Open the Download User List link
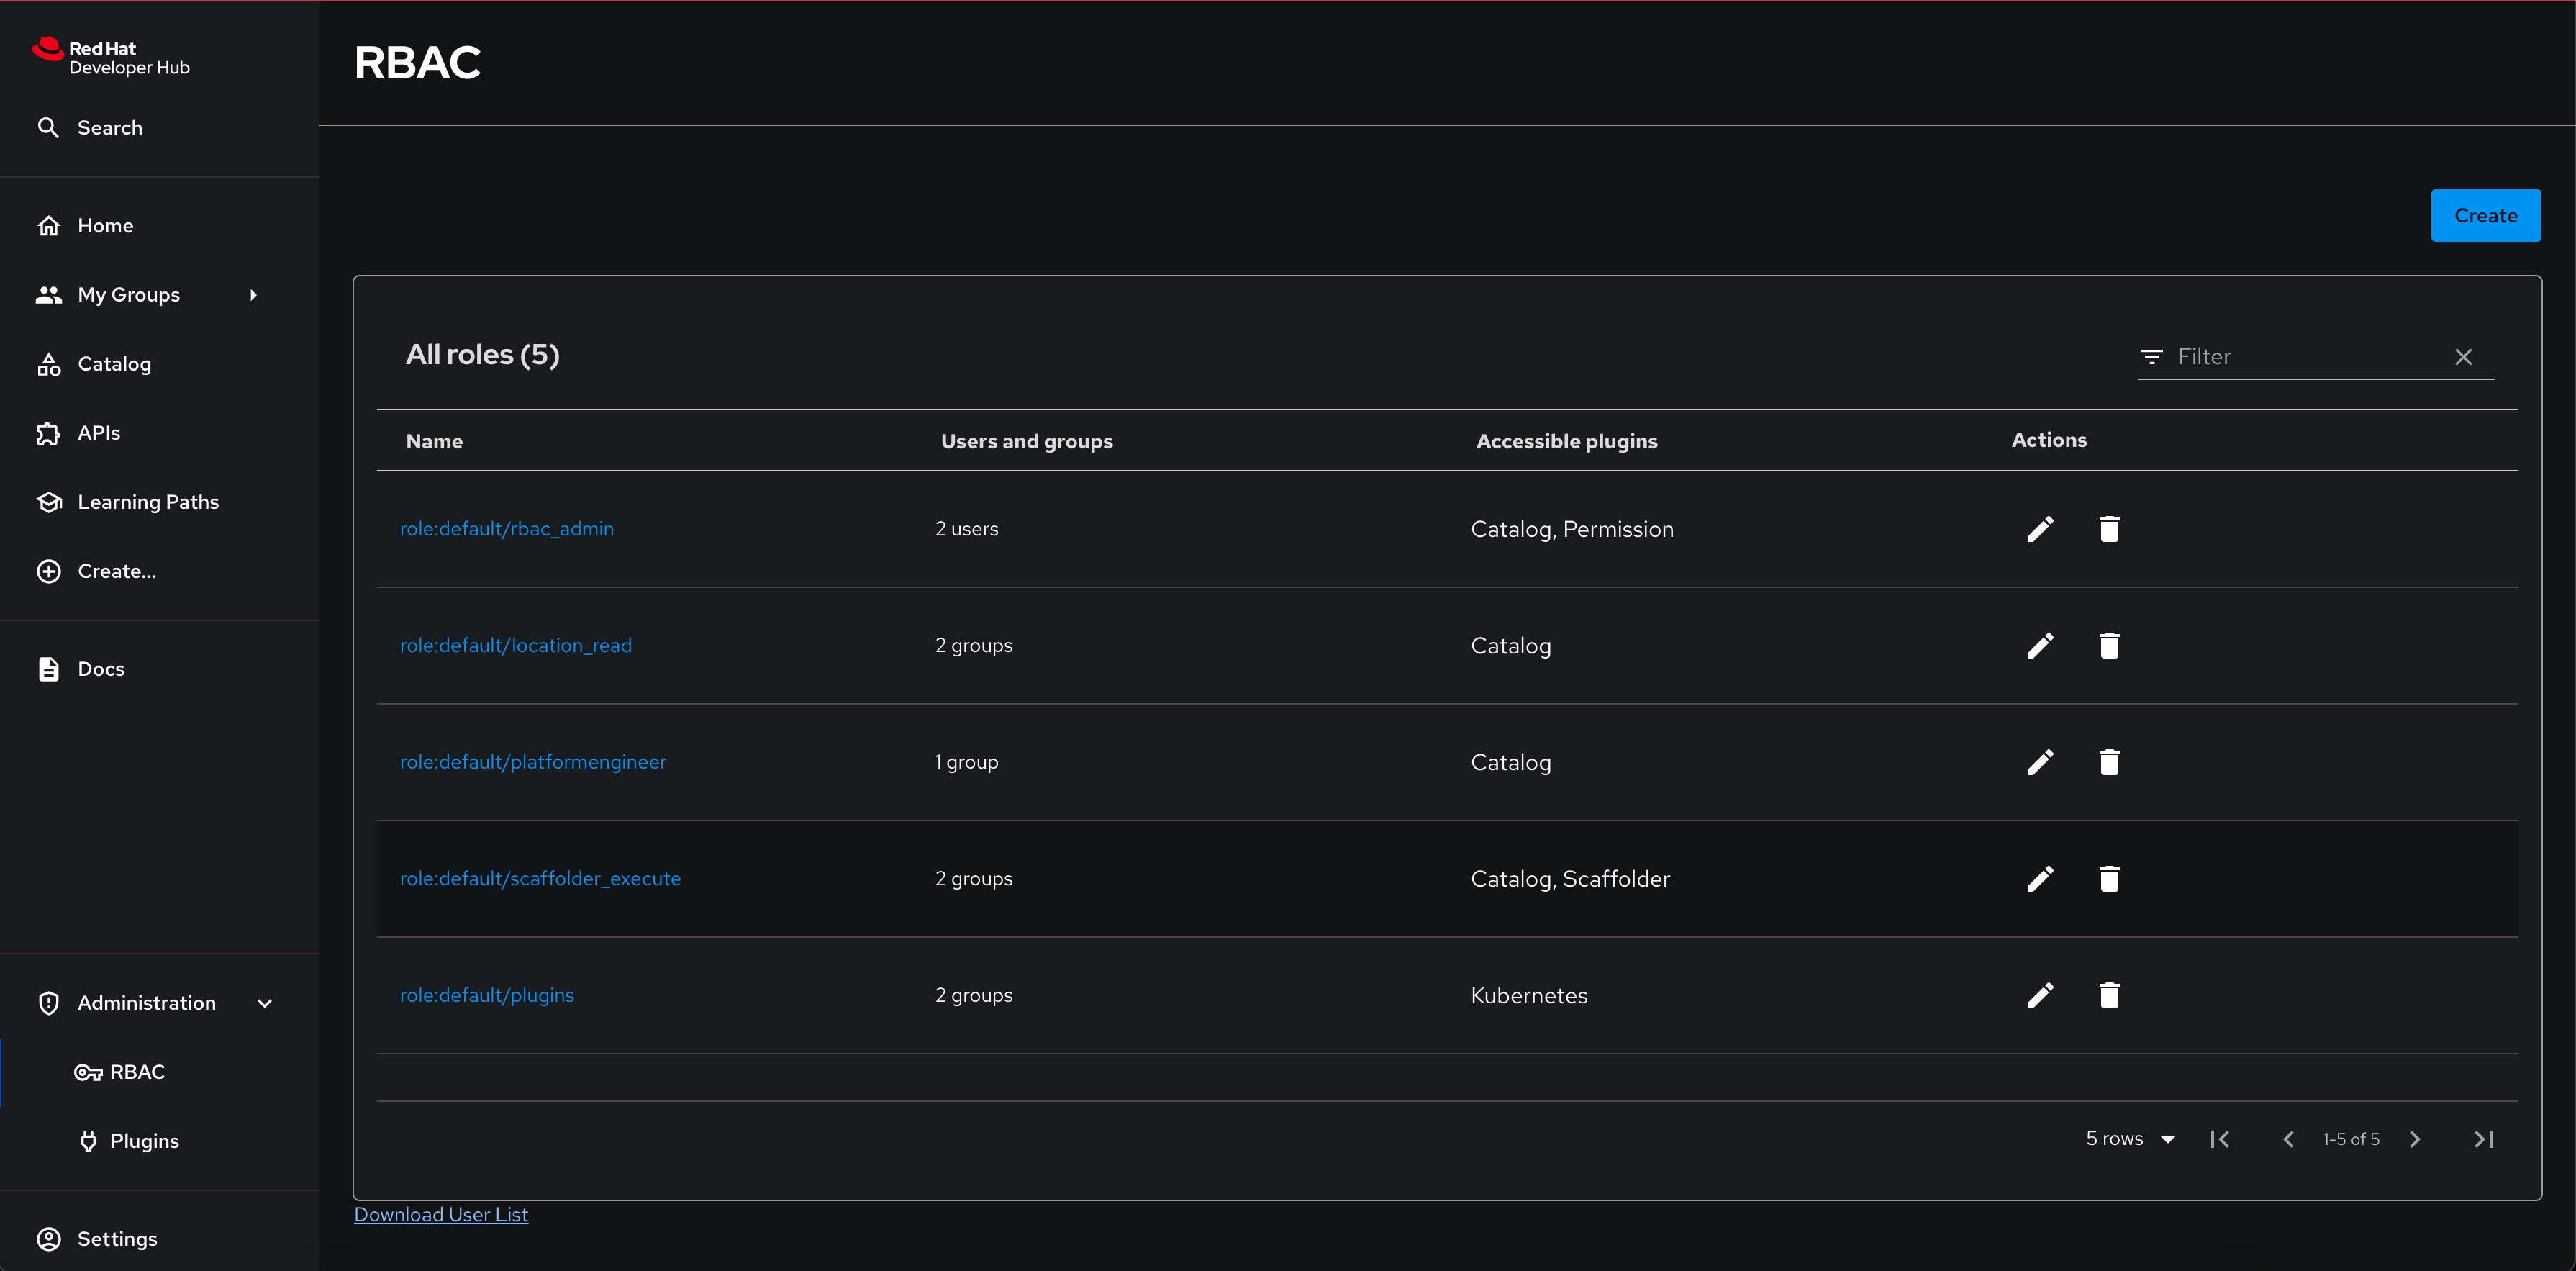Viewport: 2576px width, 1271px height. [442, 1215]
